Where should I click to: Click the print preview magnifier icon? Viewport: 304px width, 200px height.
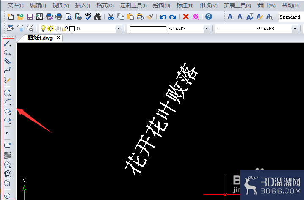[69, 16]
